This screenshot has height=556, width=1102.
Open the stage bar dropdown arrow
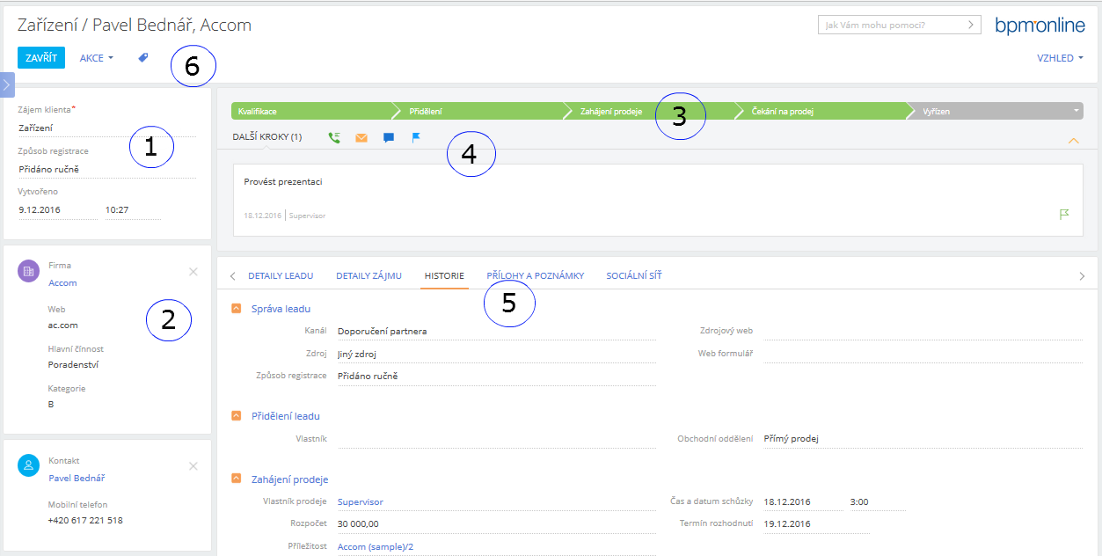(1076, 112)
